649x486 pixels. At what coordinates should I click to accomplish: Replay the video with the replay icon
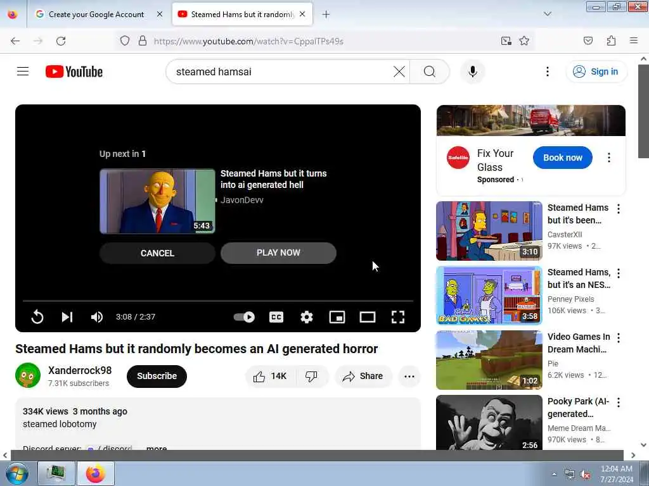click(37, 317)
